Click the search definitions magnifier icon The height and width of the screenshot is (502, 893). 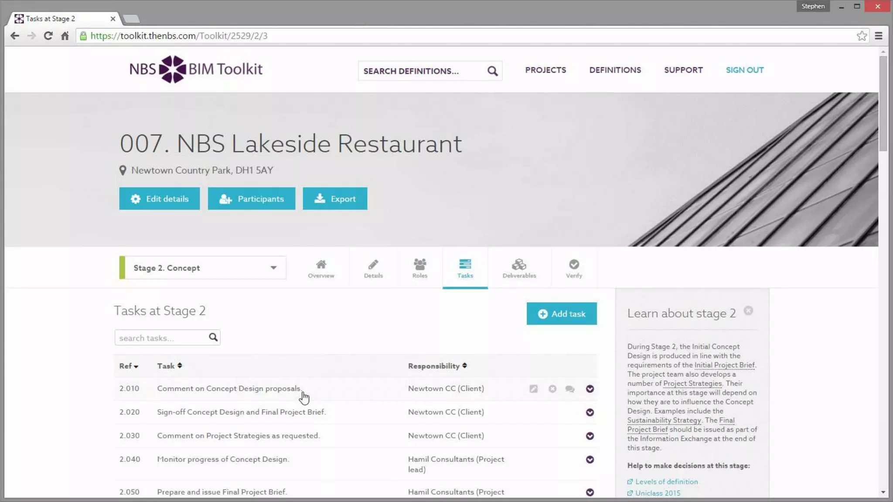pos(492,71)
